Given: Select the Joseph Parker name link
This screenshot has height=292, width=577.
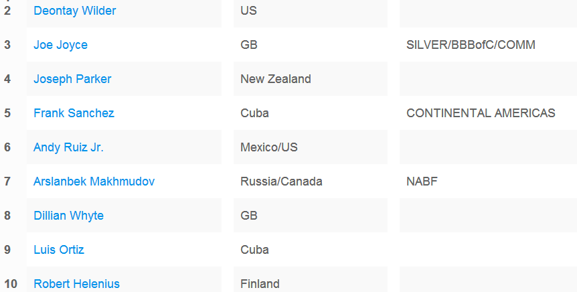Looking at the screenshot, I should (x=72, y=79).
